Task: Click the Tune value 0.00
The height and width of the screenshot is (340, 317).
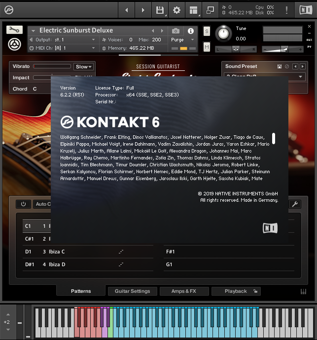Action: pyautogui.click(x=241, y=39)
